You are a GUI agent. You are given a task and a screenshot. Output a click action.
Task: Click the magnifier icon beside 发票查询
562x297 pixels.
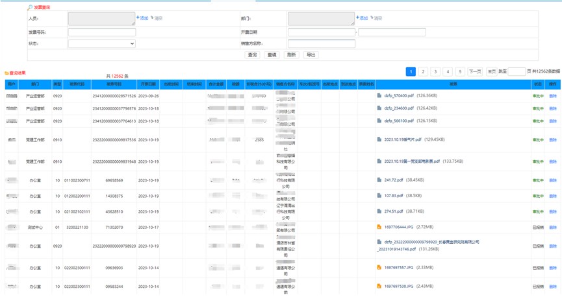click(x=30, y=7)
